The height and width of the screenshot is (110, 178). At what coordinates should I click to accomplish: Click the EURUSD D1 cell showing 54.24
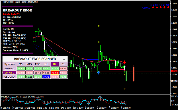click(x=63, y=69)
